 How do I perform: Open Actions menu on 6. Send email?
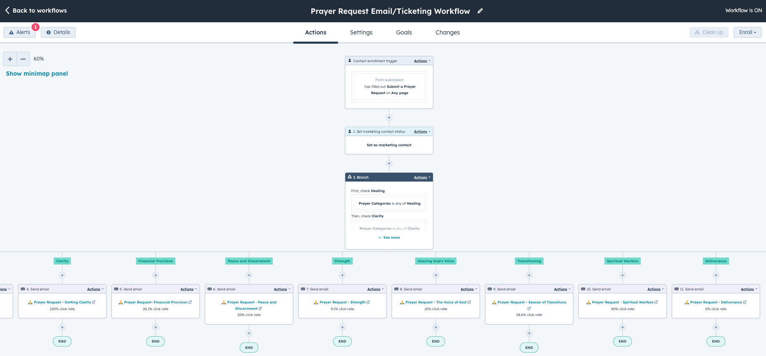tap(282, 289)
